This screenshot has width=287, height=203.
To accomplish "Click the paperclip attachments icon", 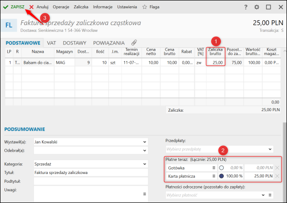I will pyautogui.click(x=134, y=43).
